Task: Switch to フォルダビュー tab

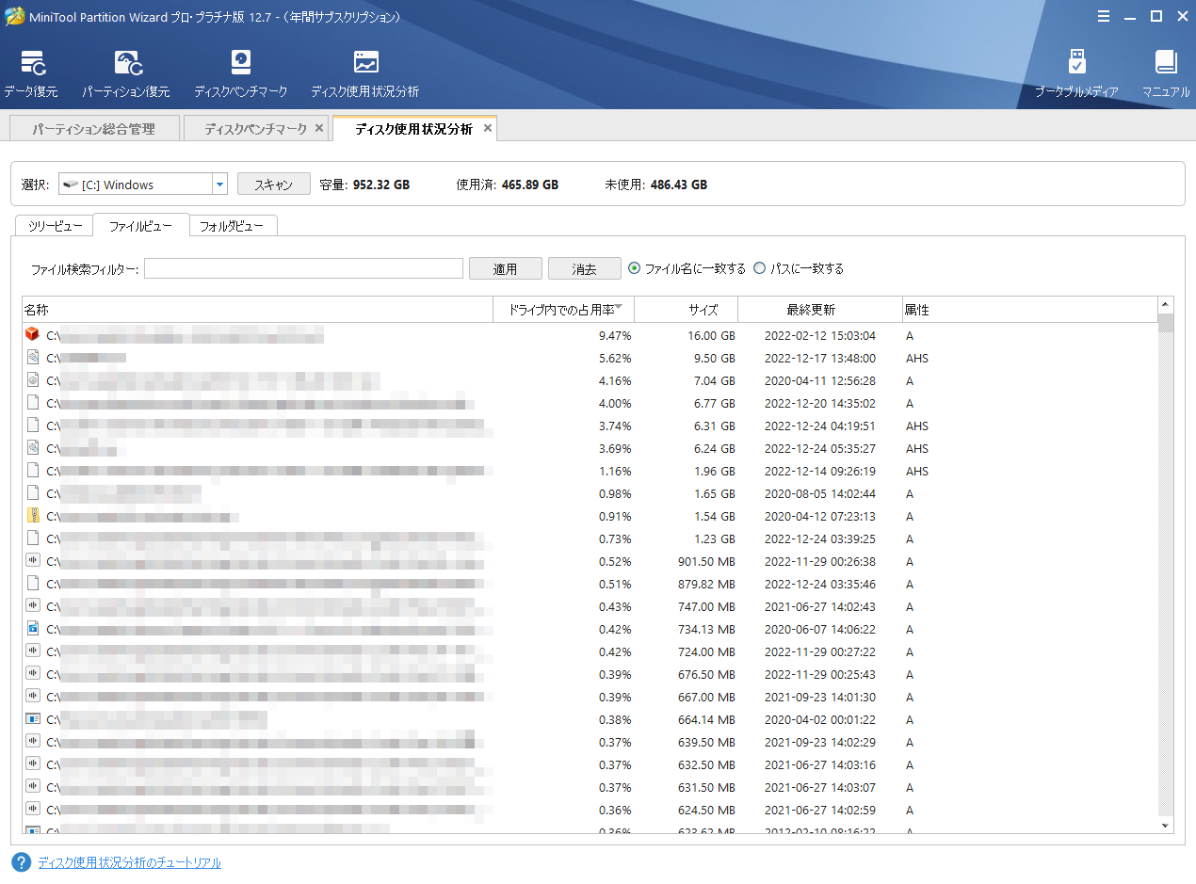Action: click(x=233, y=226)
